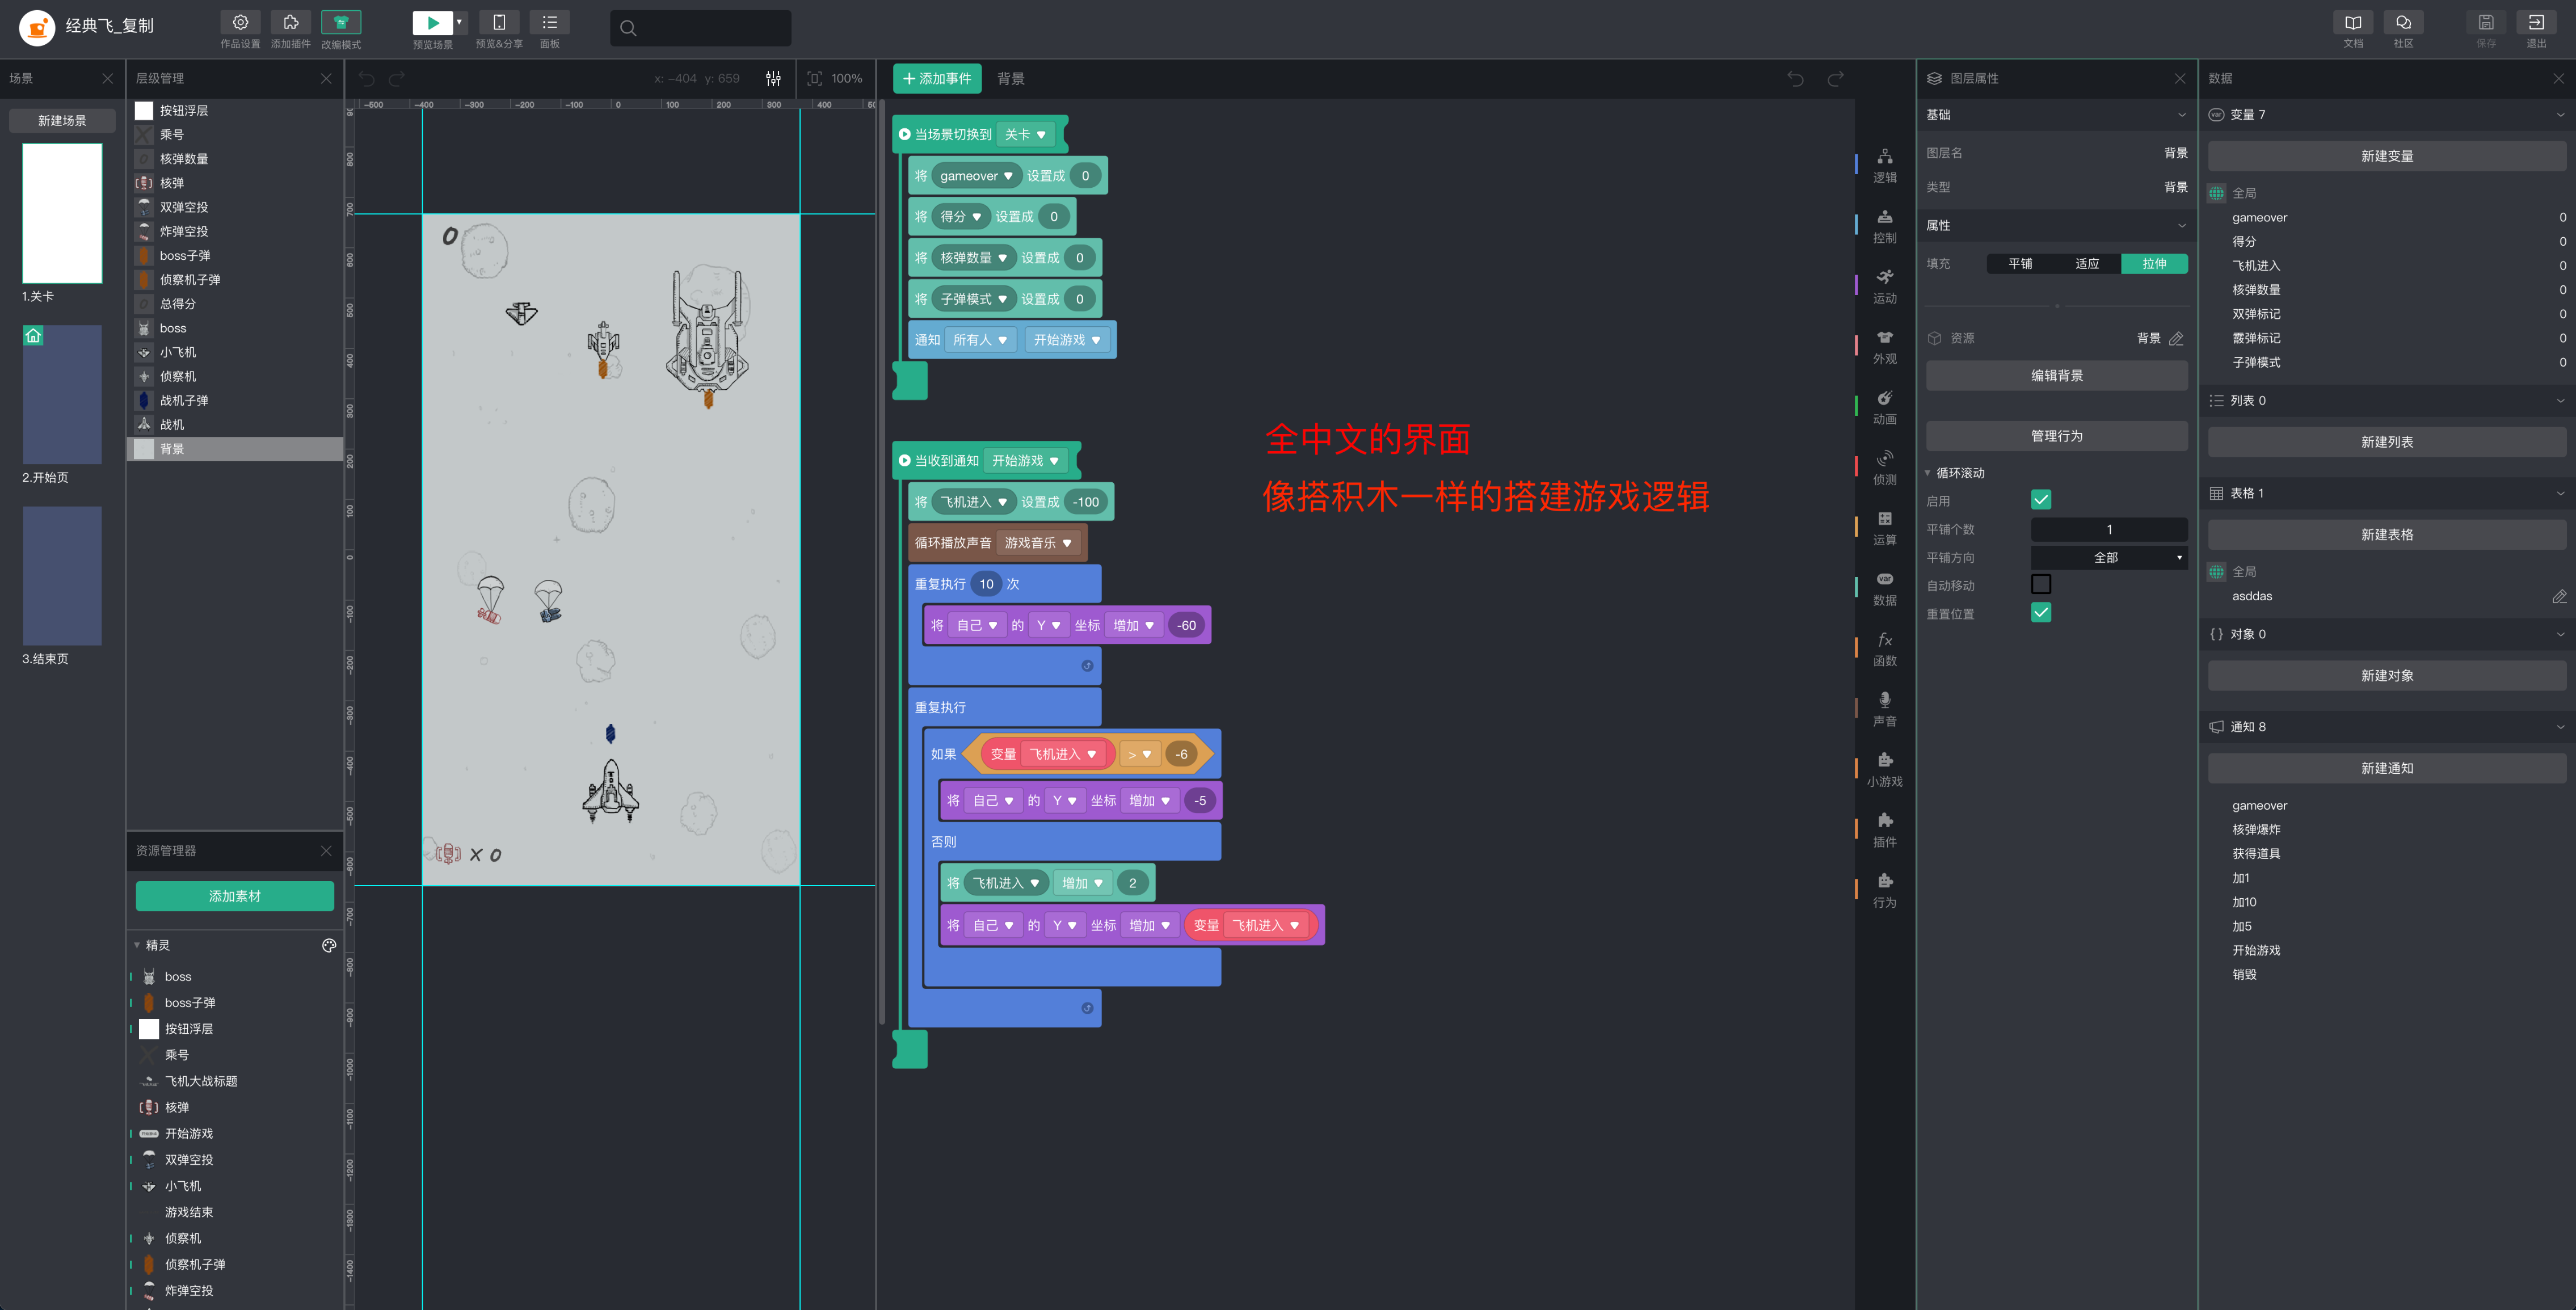Screen dimensions: 2576x1310
Task: Click 新建变量 button
Action: 2386,156
